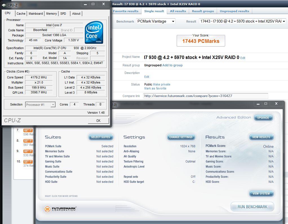Click the Compare link URL field
Viewport: 288px width, 224px height.
click(206, 96)
